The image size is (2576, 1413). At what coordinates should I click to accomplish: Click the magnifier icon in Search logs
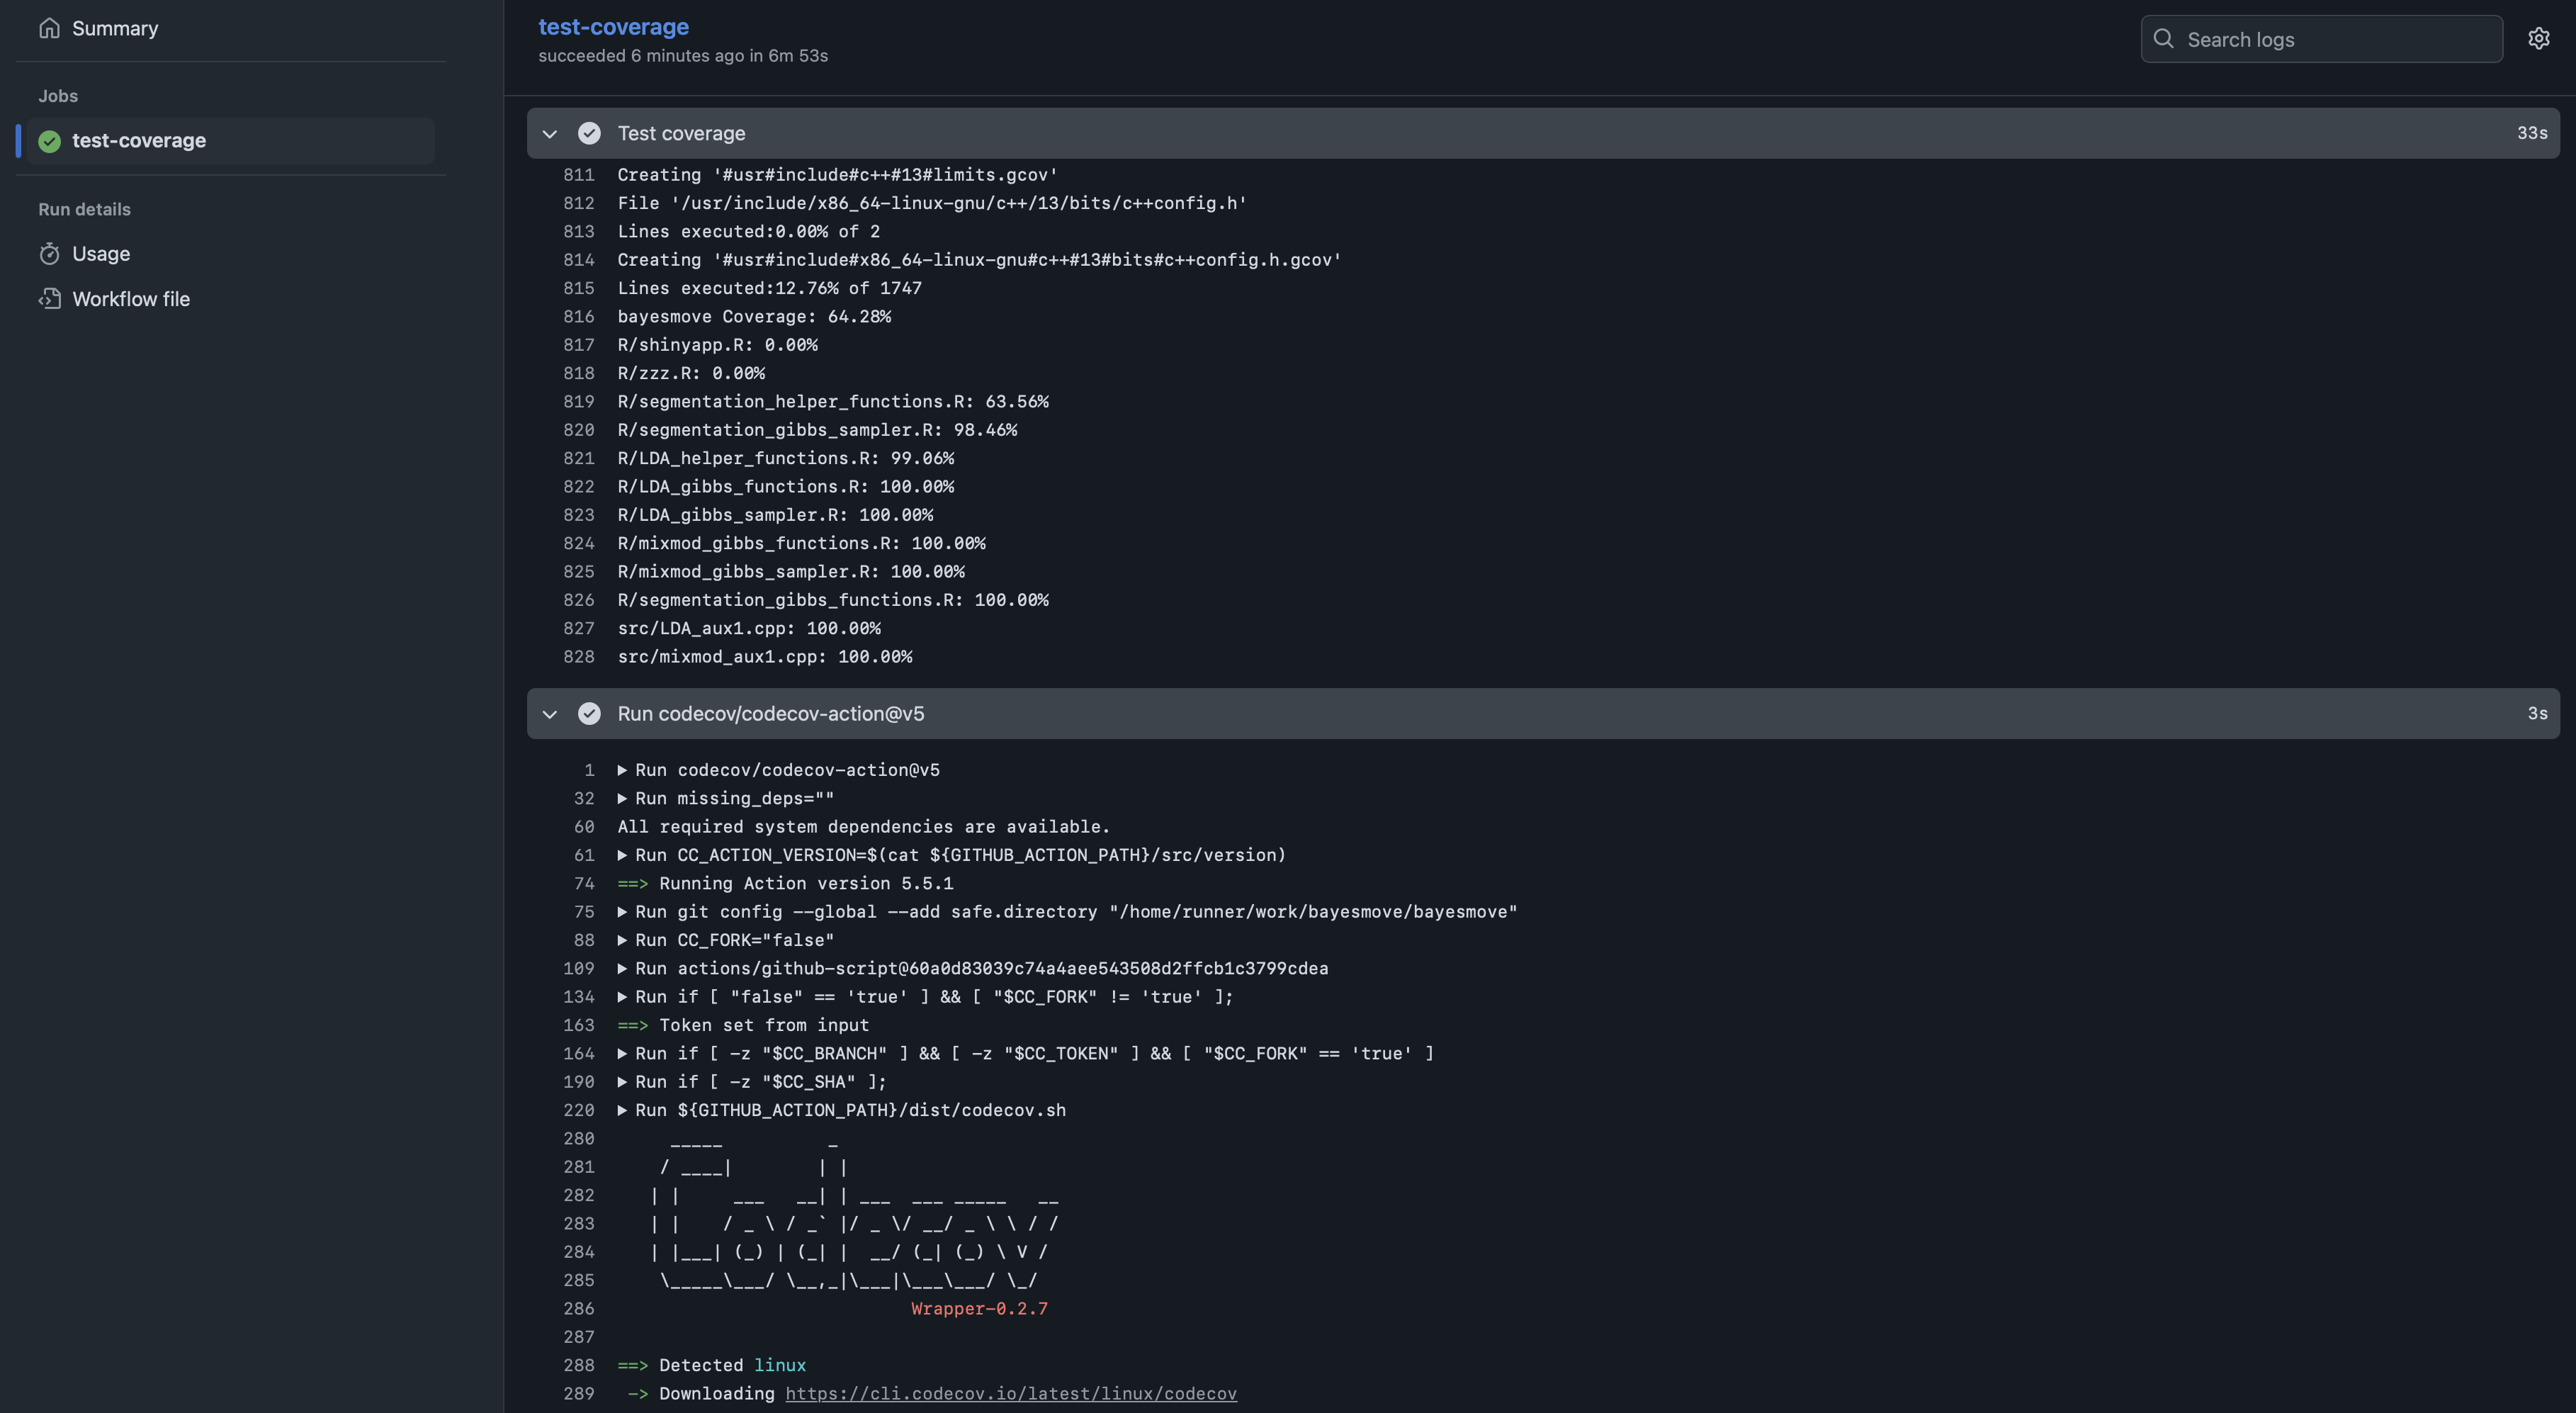pyautogui.click(x=2163, y=39)
